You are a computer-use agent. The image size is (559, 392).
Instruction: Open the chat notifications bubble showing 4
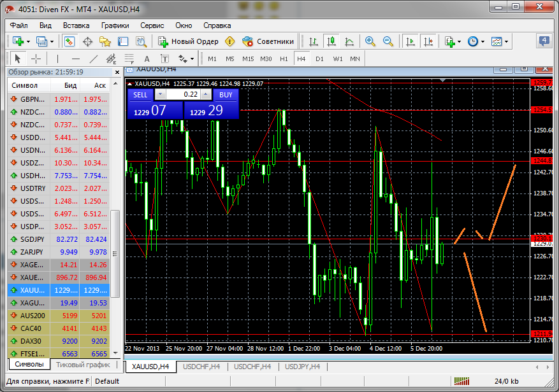544,41
